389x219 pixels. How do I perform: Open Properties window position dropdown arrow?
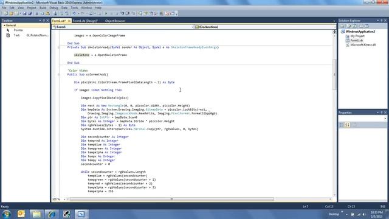pyautogui.click(x=377, y=113)
